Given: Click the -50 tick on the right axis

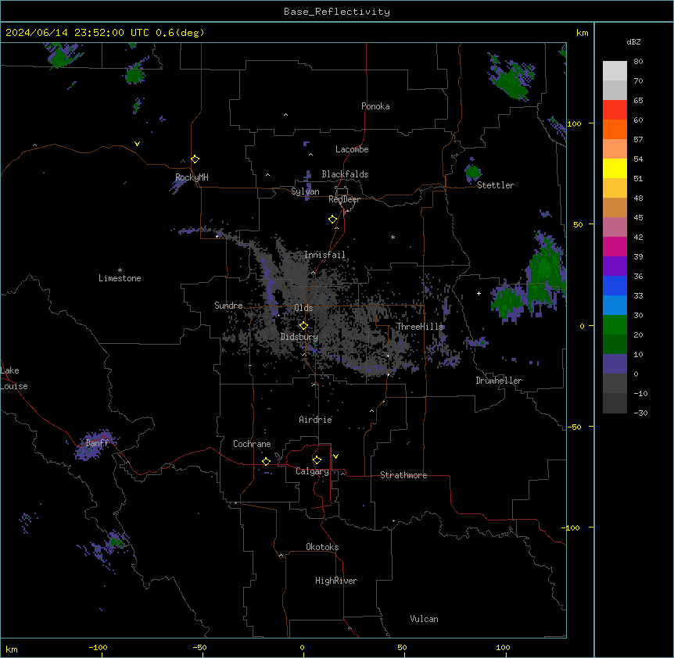Looking at the screenshot, I should [x=574, y=427].
